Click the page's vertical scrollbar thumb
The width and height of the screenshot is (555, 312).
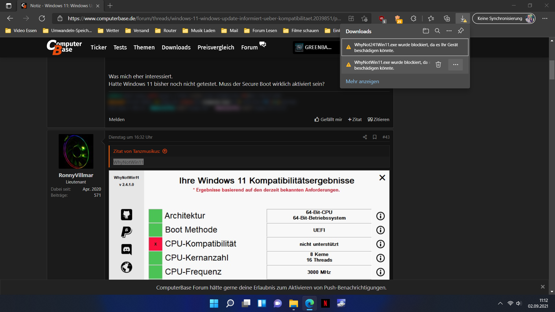tap(552, 70)
